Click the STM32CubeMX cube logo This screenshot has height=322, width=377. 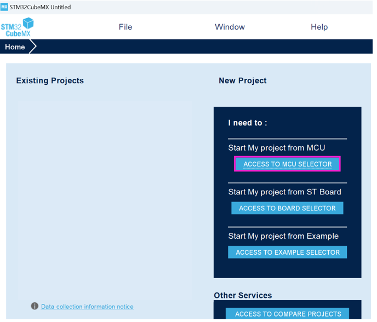pyautogui.click(x=18, y=27)
